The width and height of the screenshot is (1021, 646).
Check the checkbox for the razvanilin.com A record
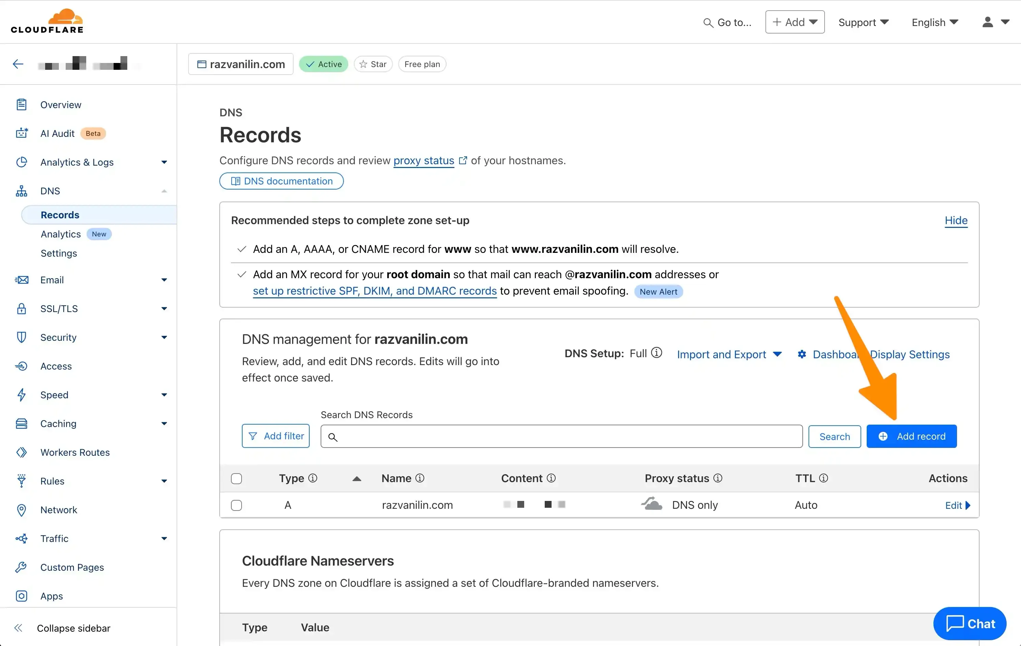coord(236,505)
